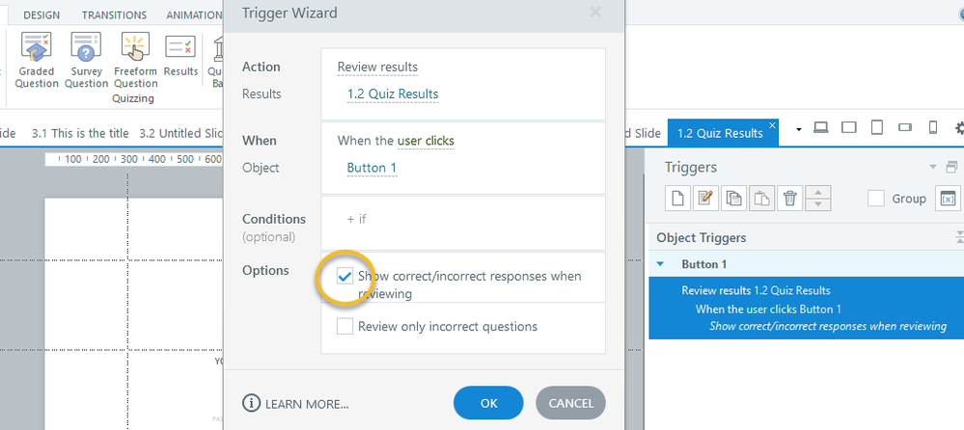Insert a Graded Question
Image resolution: width=964 pixels, height=430 pixels.
pyautogui.click(x=37, y=60)
